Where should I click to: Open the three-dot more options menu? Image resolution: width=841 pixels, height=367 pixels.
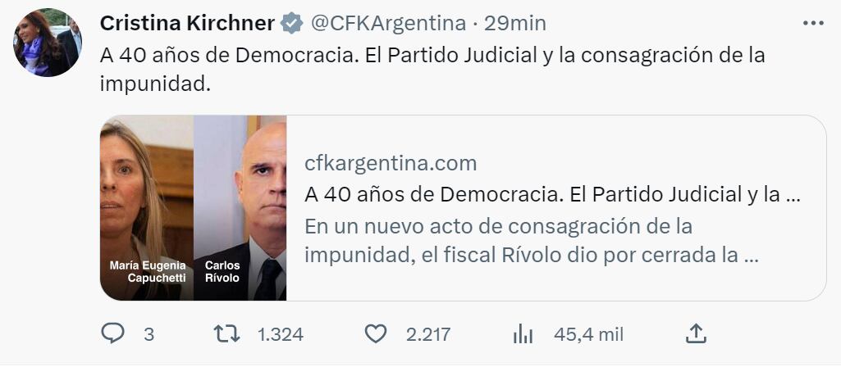[813, 23]
